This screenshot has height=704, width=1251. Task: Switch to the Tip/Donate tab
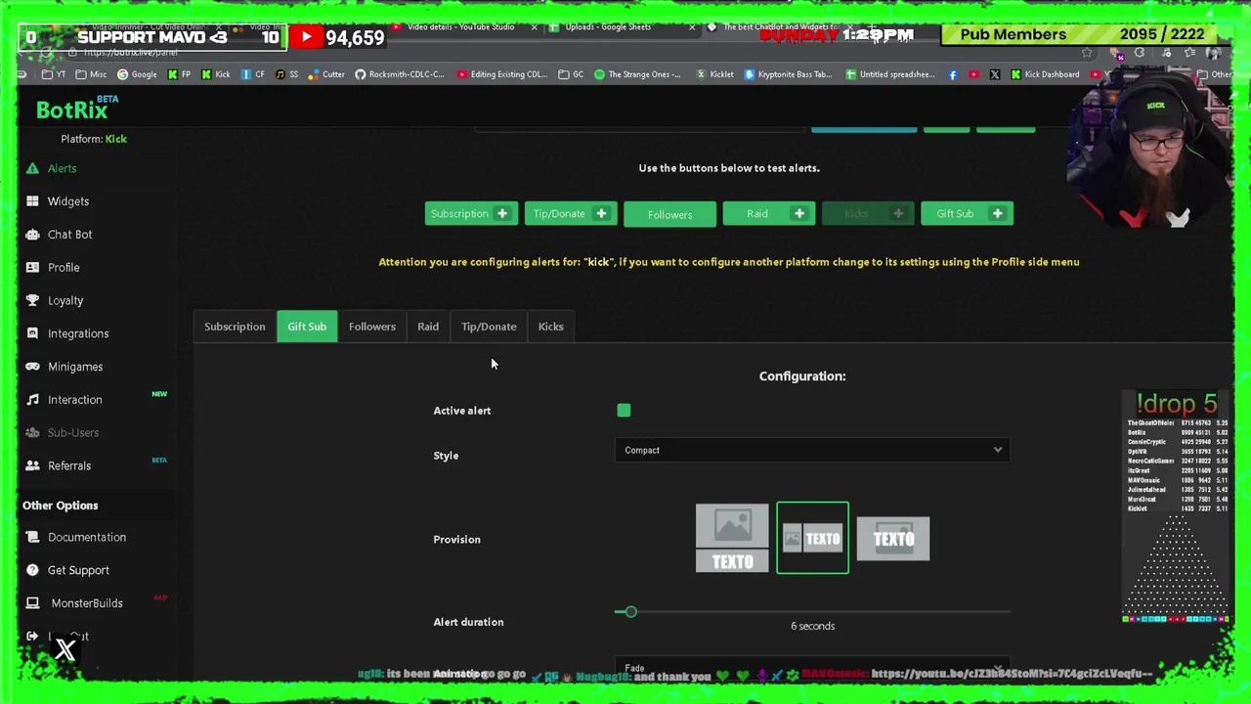click(x=489, y=327)
